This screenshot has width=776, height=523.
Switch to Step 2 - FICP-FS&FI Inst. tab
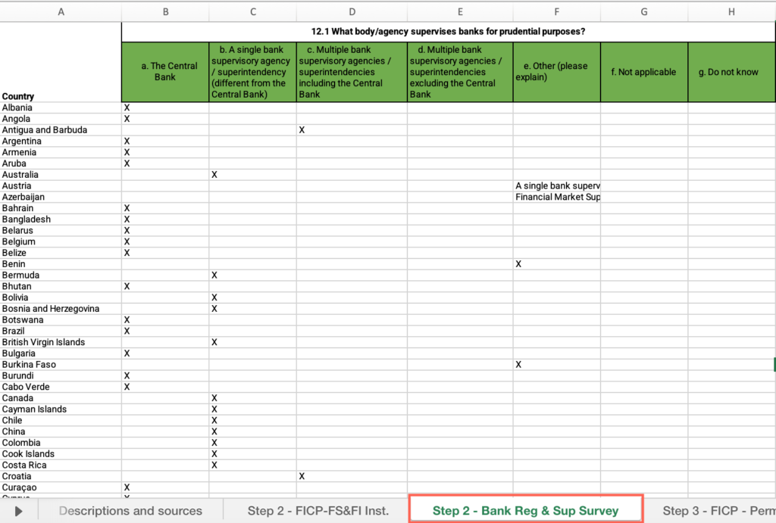(318, 511)
